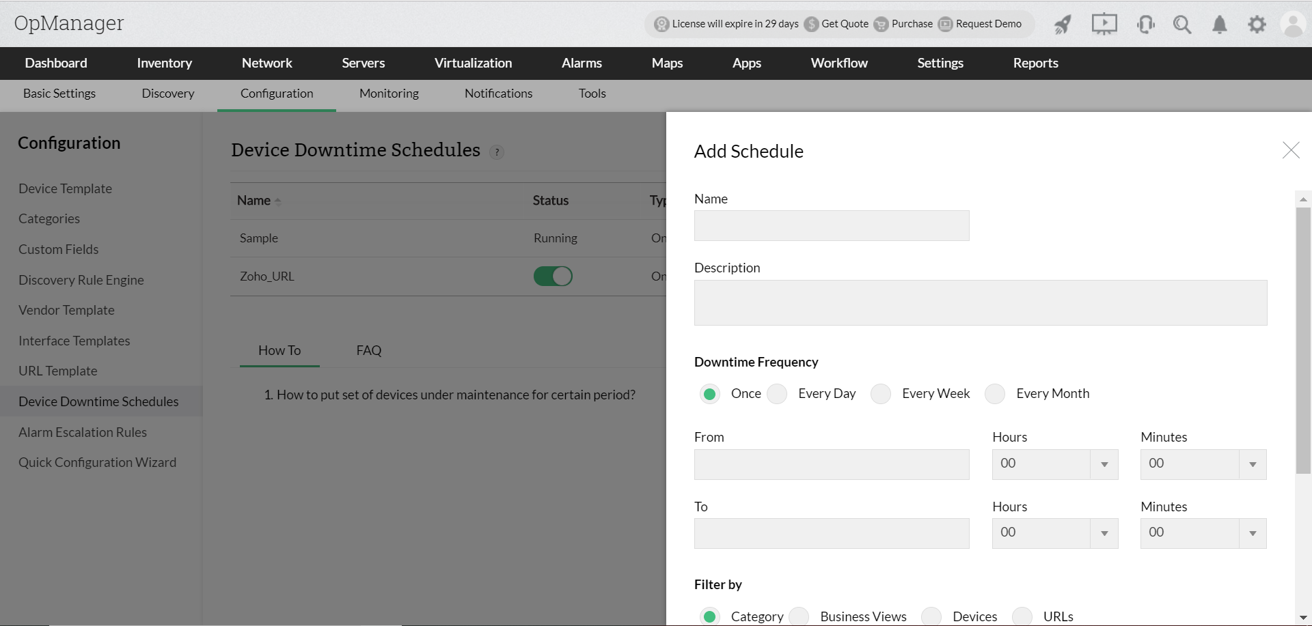Choose the Every Month radio button
Image resolution: width=1312 pixels, height=626 pixels.
point(995,394)
